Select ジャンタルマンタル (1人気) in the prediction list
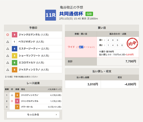This screenshot has width=143, height=122. 34,35
